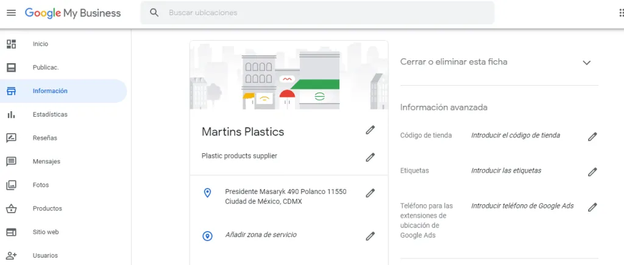
Task: Click the Código de tienda label
Action: tap(426, 136)
